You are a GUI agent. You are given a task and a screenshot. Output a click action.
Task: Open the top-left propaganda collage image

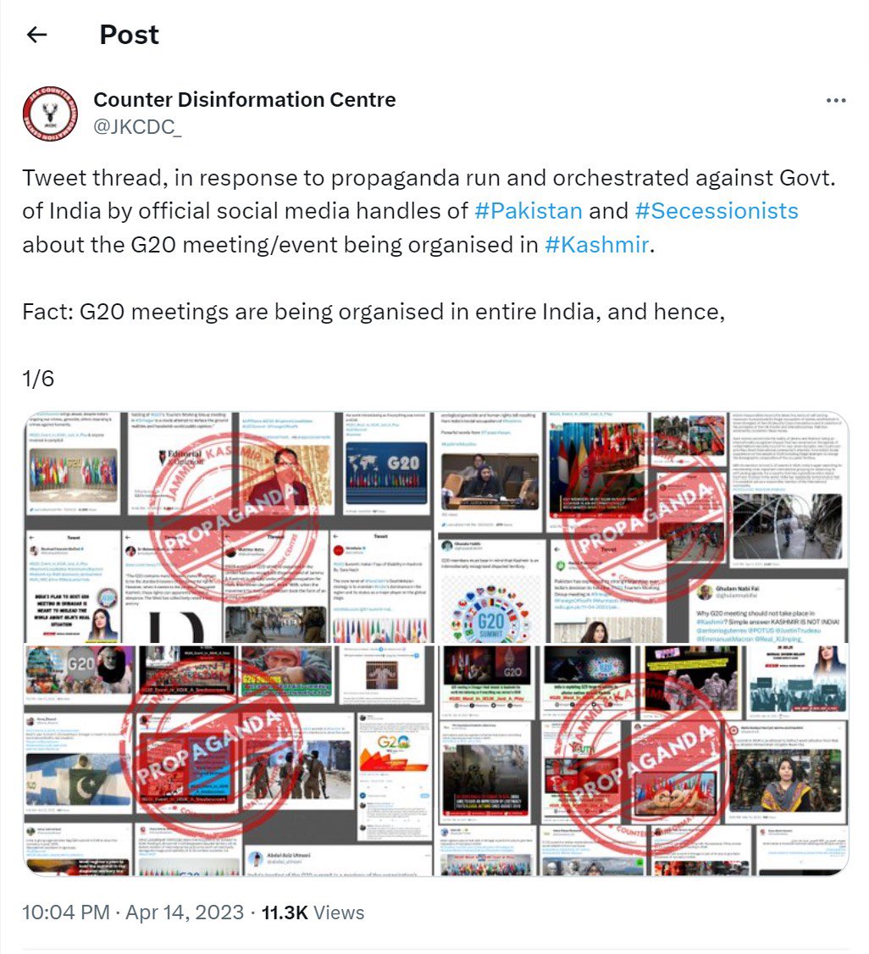[229, 528]
